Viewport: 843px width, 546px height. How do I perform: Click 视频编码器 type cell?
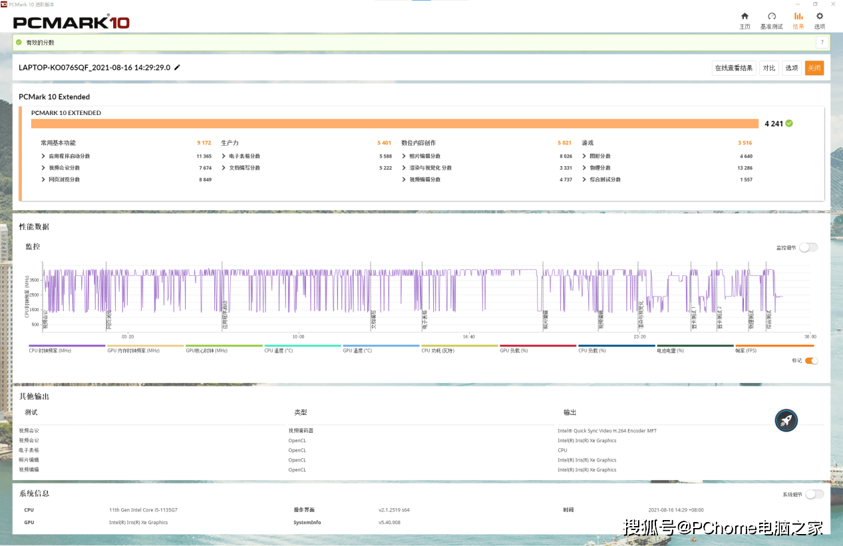(301, 431)
